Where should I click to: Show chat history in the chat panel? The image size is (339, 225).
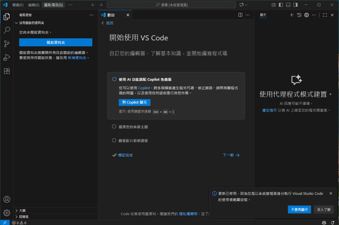click(299, 15)
